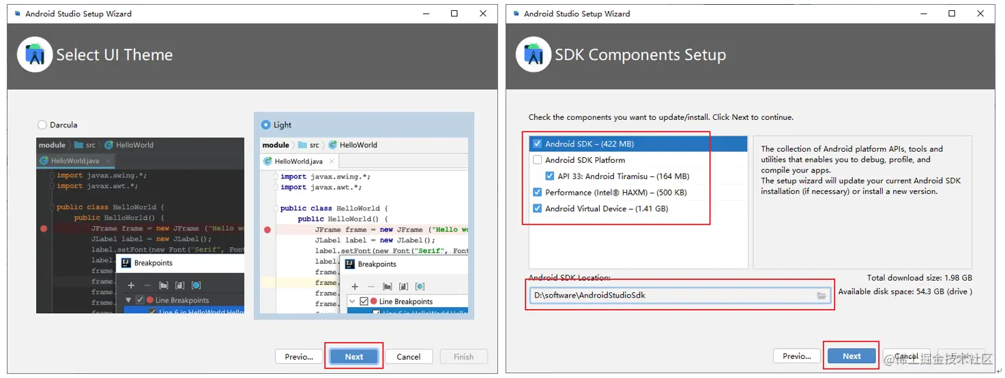The image size is (1005, 378).
Task: Click the SDK component description text panel
Action: (x=862, y=202)
